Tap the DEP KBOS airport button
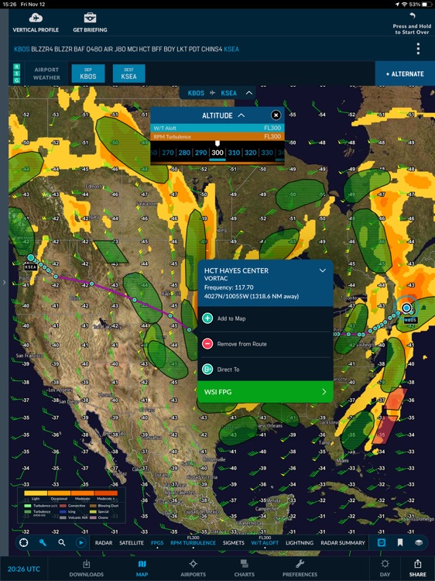 tap(88, 74)
